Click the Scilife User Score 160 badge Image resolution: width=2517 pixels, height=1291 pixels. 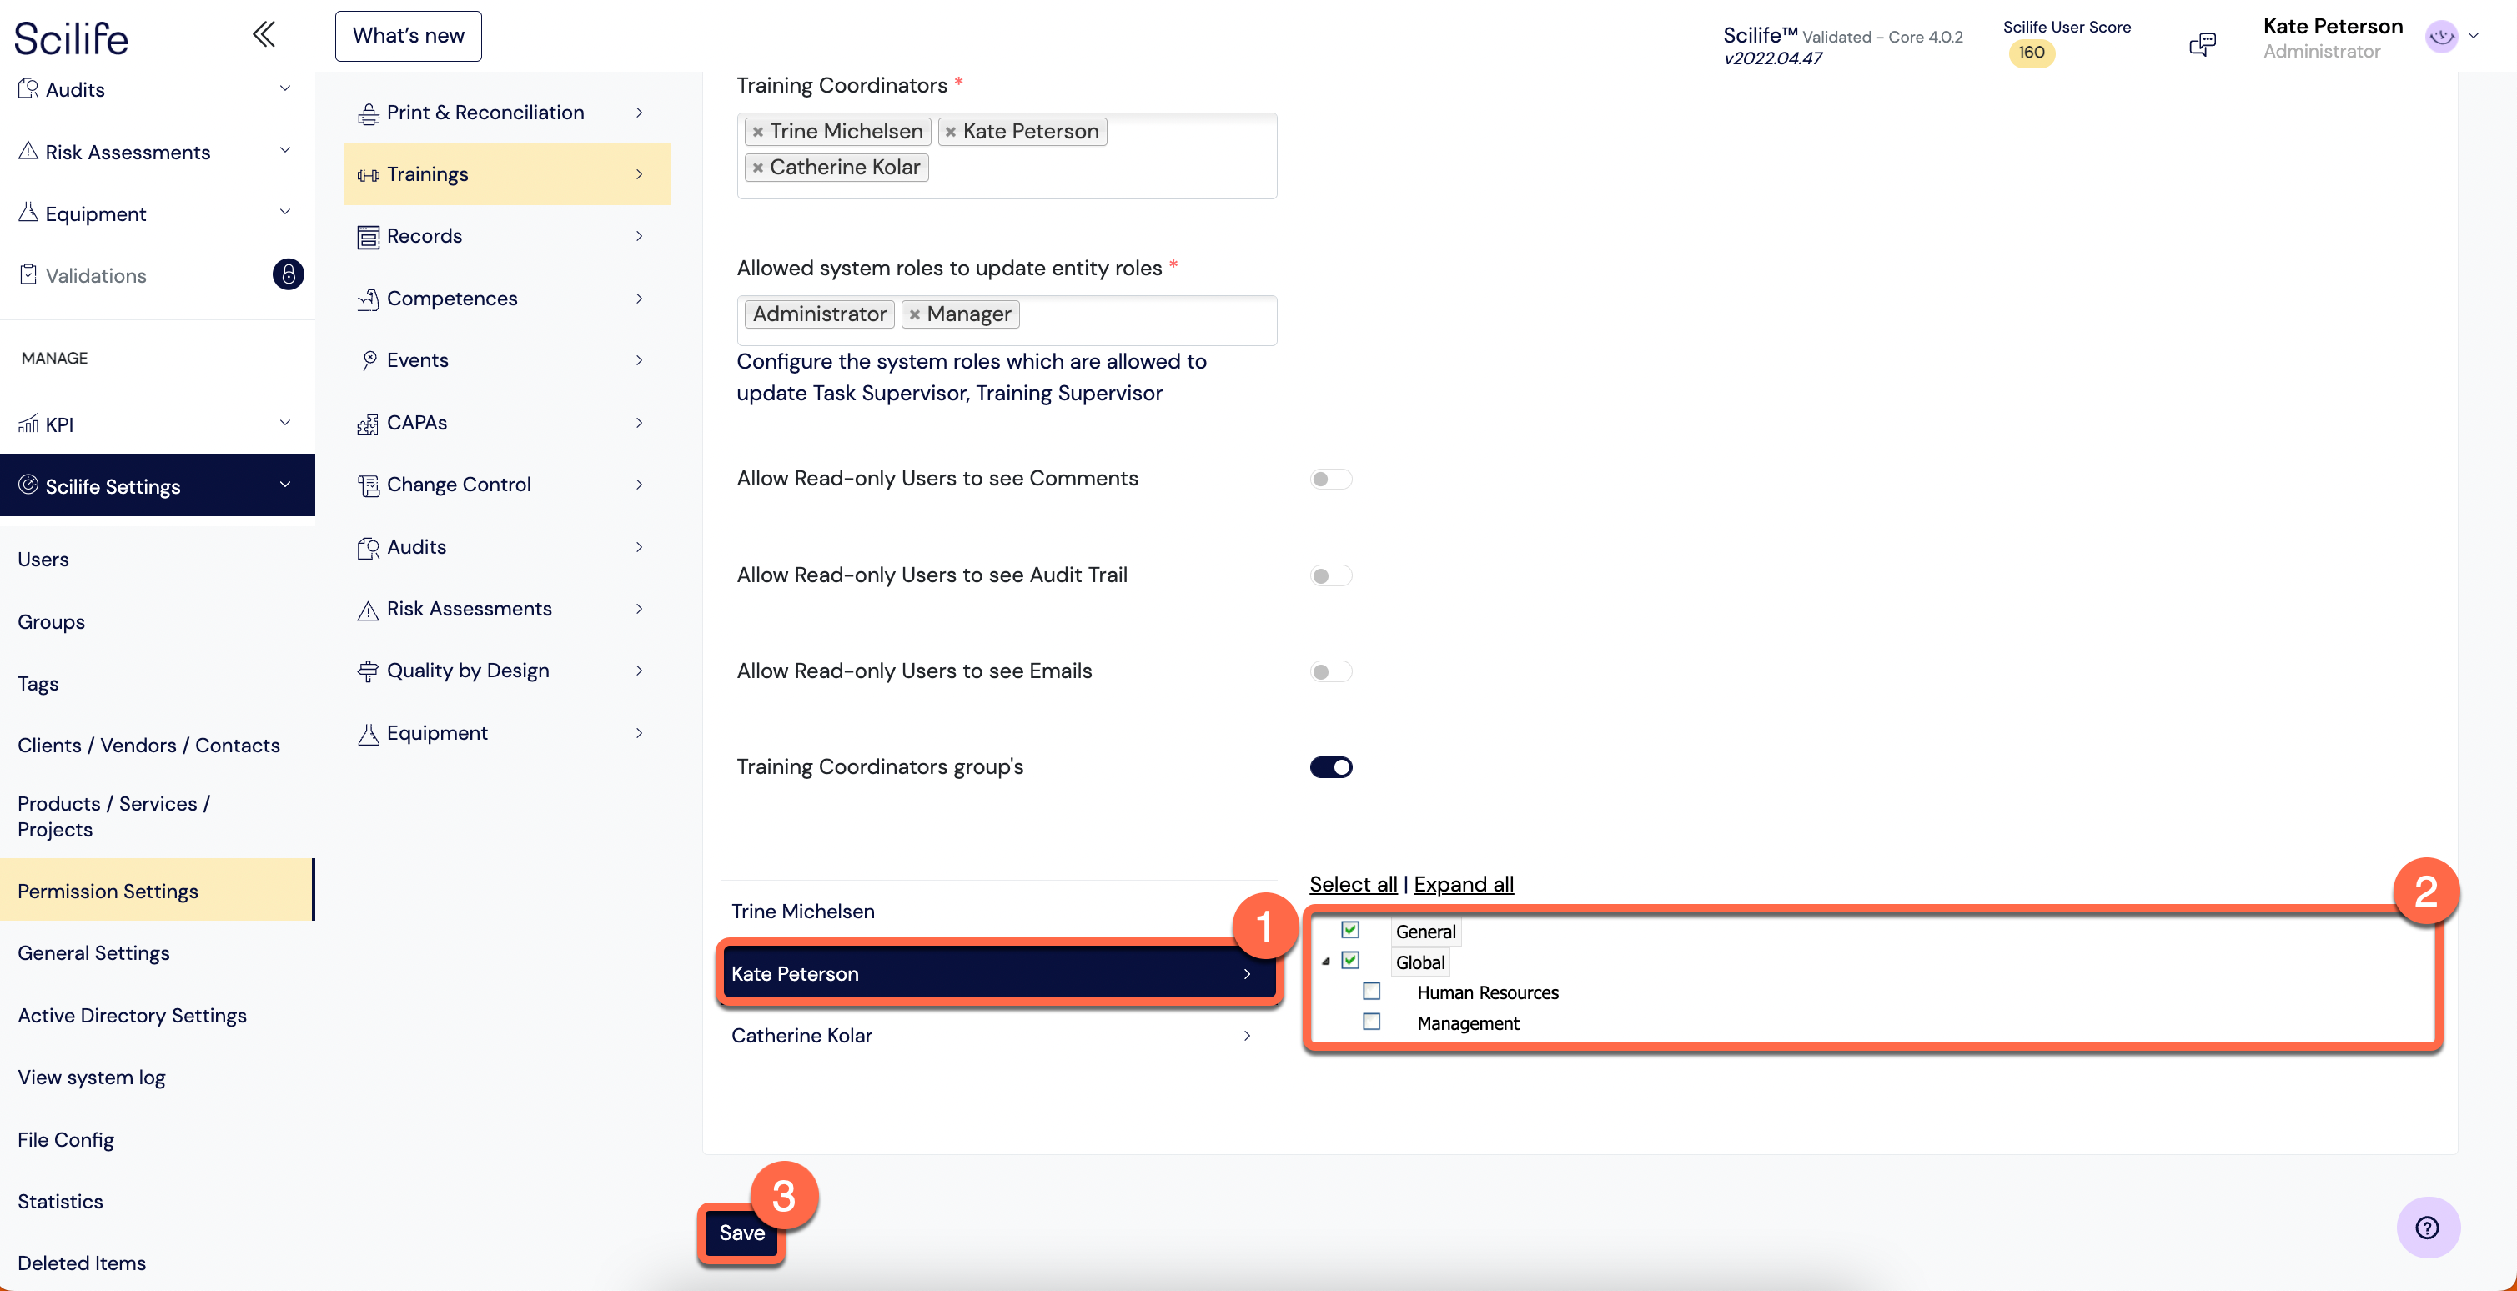2032,53
